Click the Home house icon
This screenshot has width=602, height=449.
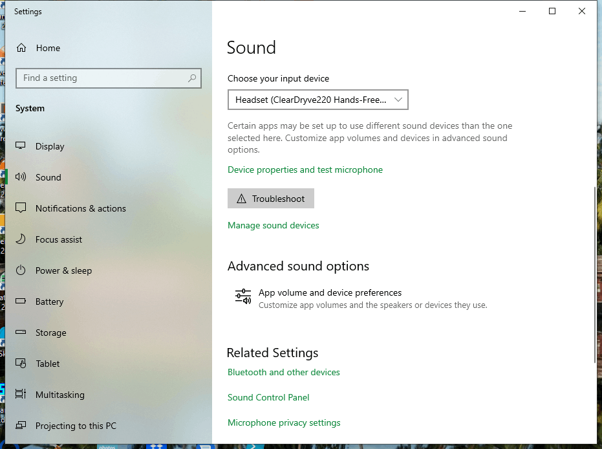21,48
